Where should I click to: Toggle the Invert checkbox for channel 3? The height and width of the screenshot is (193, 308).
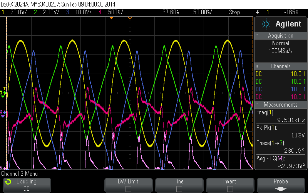coord(230,189)
